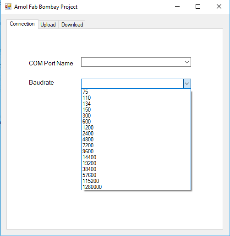
Task: Pick the 1280000 baudrate entry
Action: [x=136, y=187]
